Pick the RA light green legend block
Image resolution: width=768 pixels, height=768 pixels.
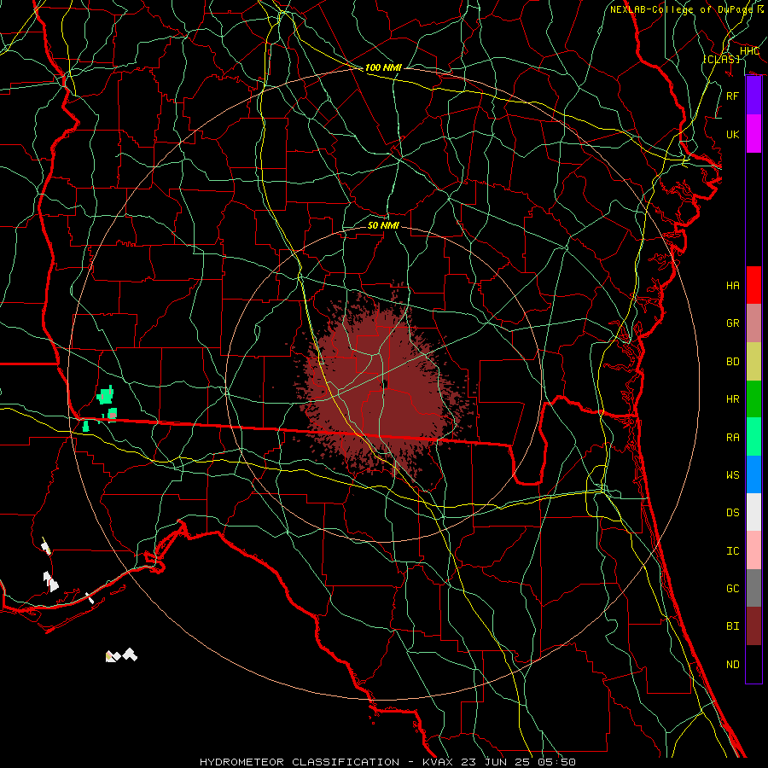pyautogui.click(x=753, y=437)
